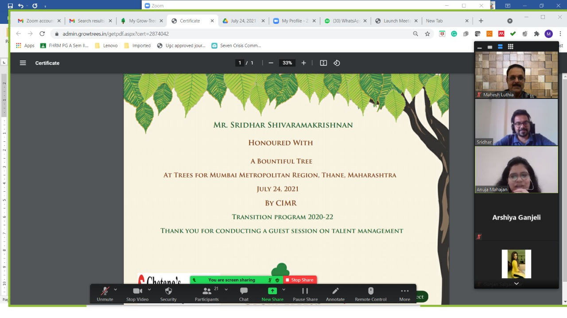Open the PDF viewer sidebar menu icon
Image resolution: width=567 pixels, height=318 pixels.
pyautogui.click(x=23, y=63)
